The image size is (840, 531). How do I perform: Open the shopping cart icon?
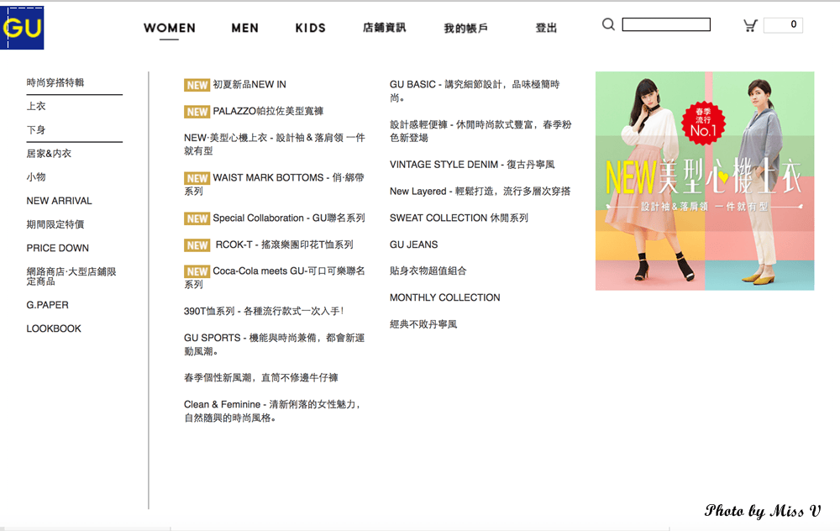click(750, 25)
